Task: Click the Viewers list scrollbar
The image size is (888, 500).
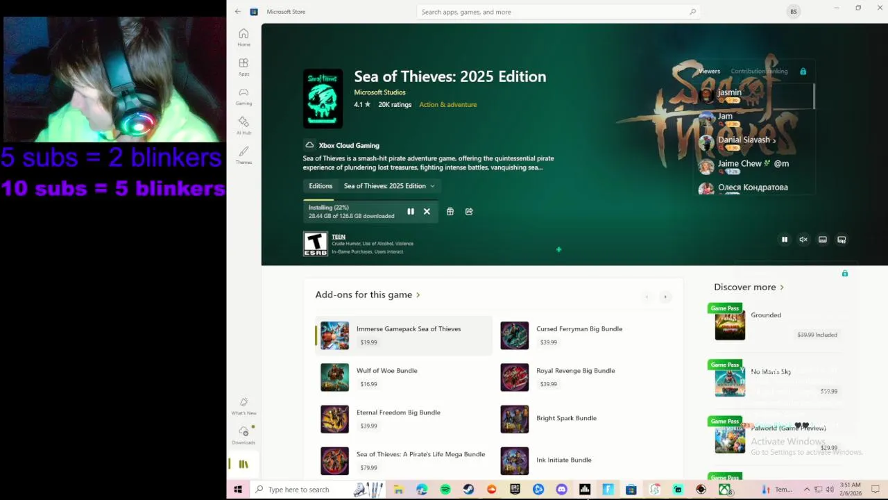Action: click(x=814, y=97)
